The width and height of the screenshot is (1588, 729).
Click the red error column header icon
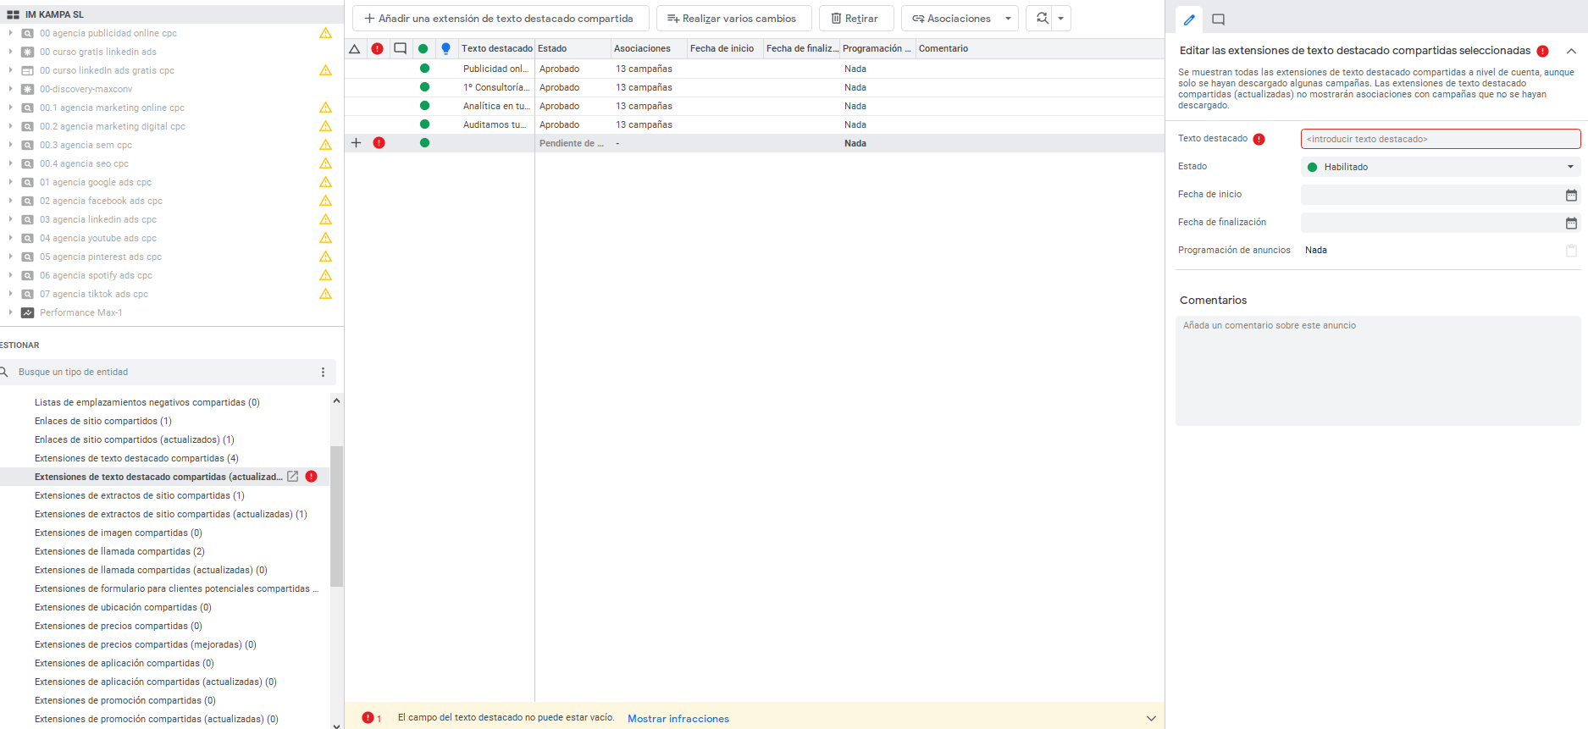(x=377, y=49)
